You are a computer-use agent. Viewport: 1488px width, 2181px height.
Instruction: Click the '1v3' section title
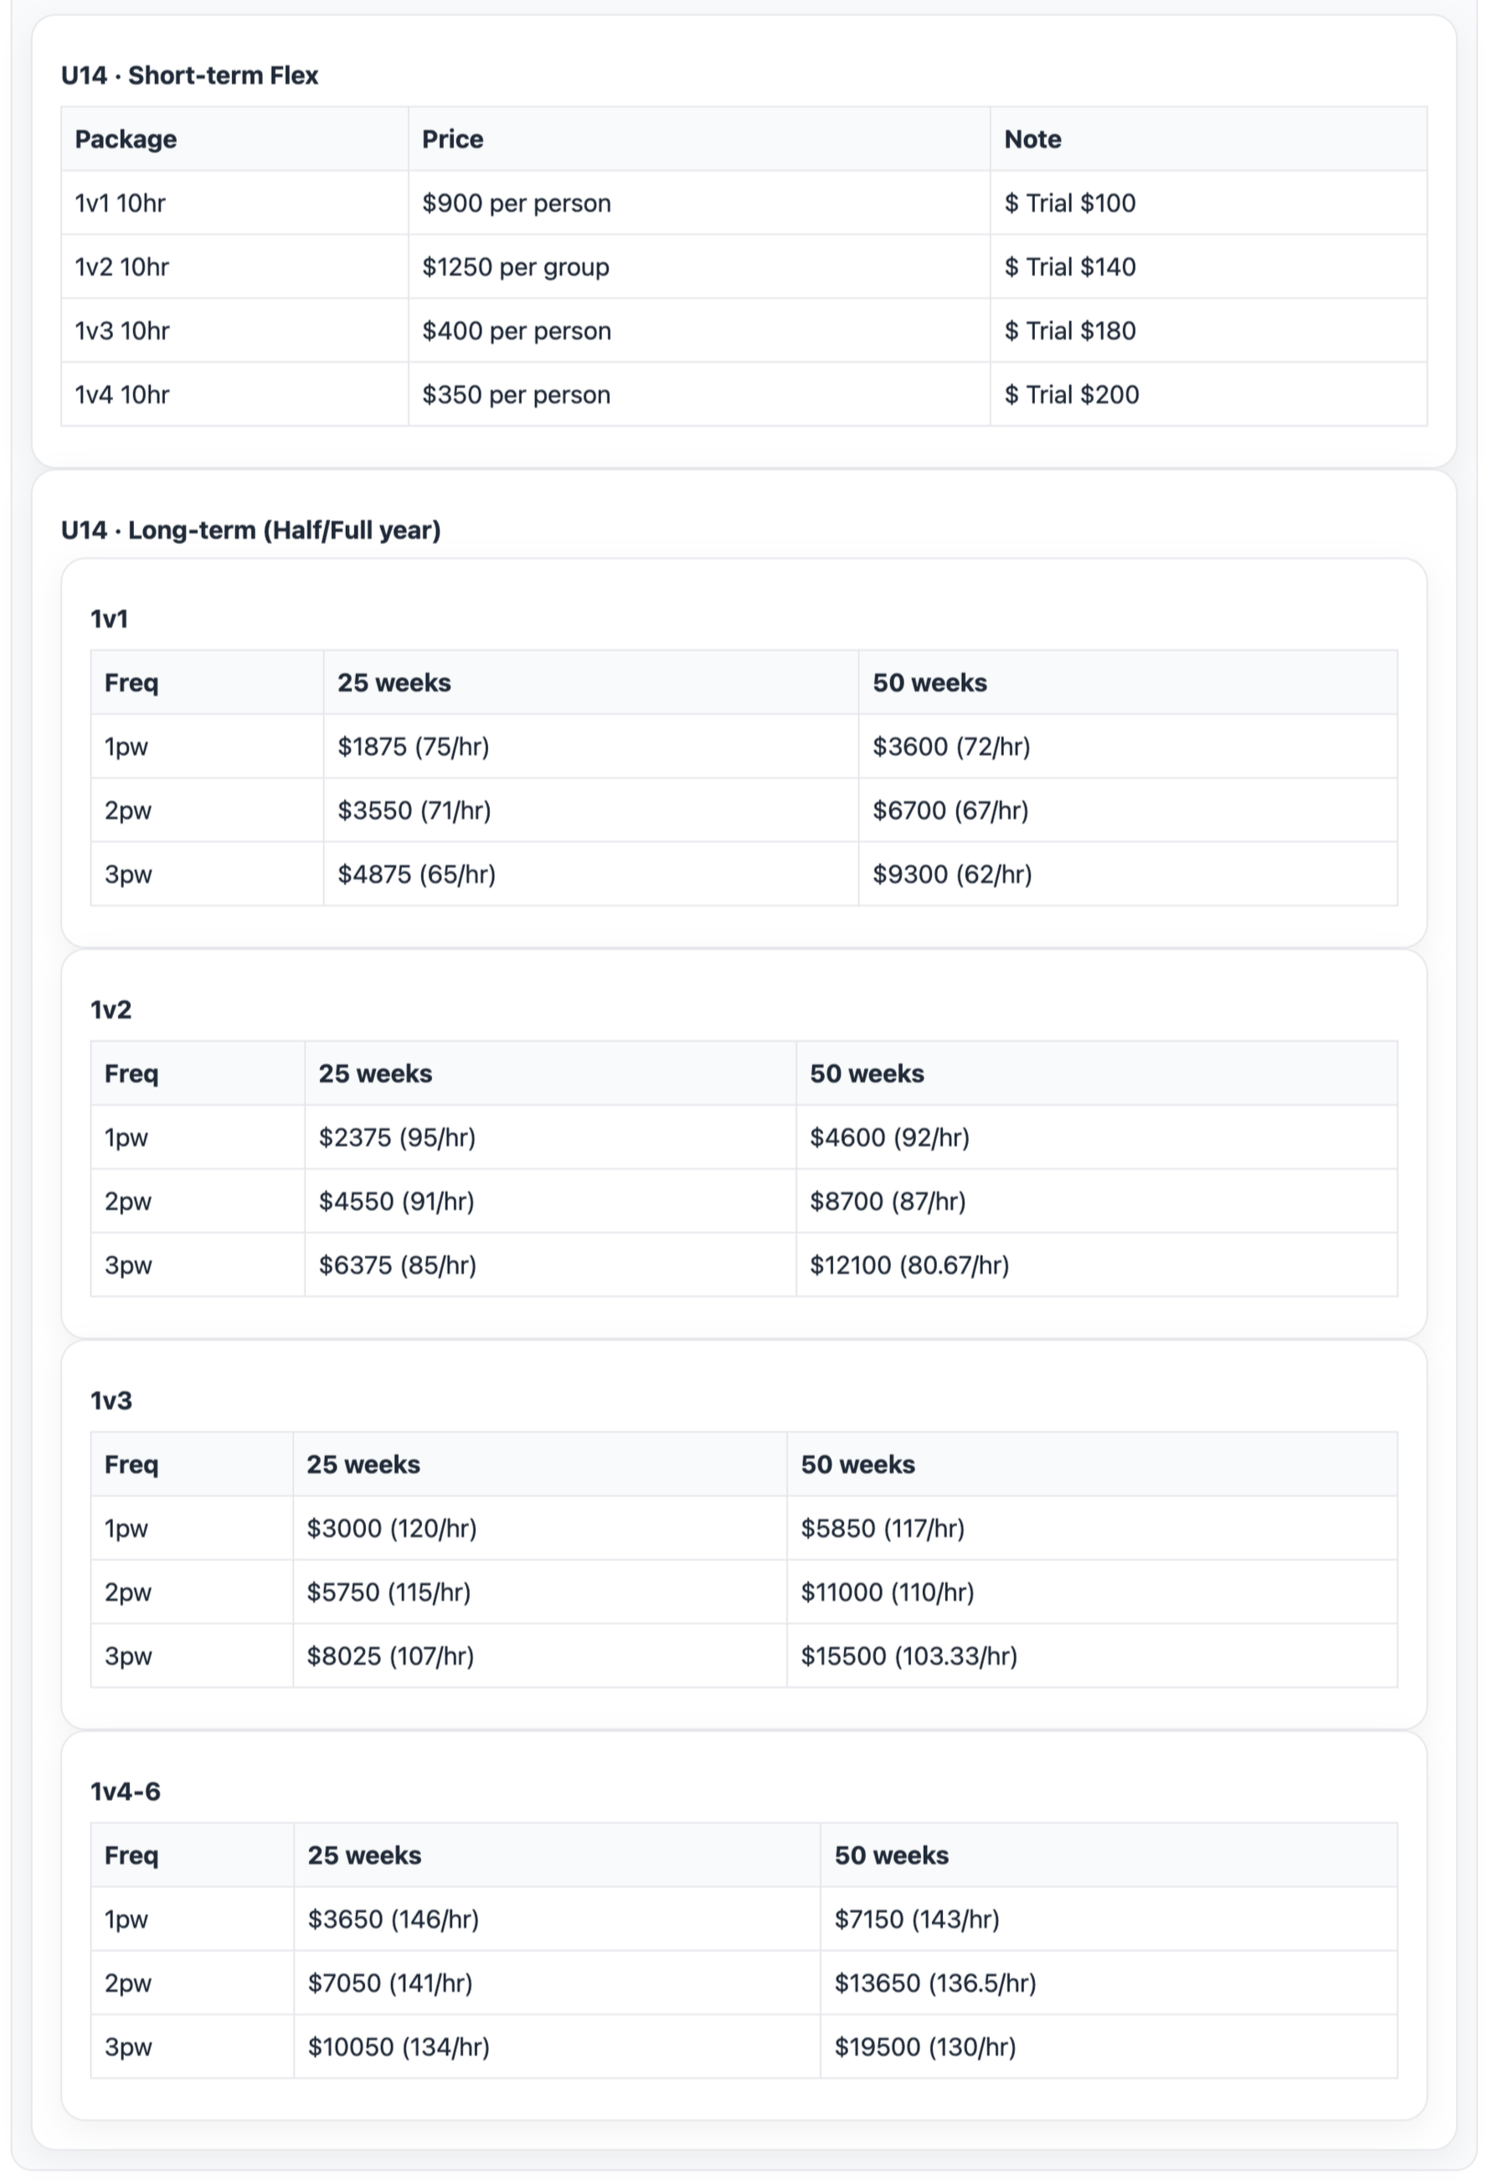[111, 1402]
